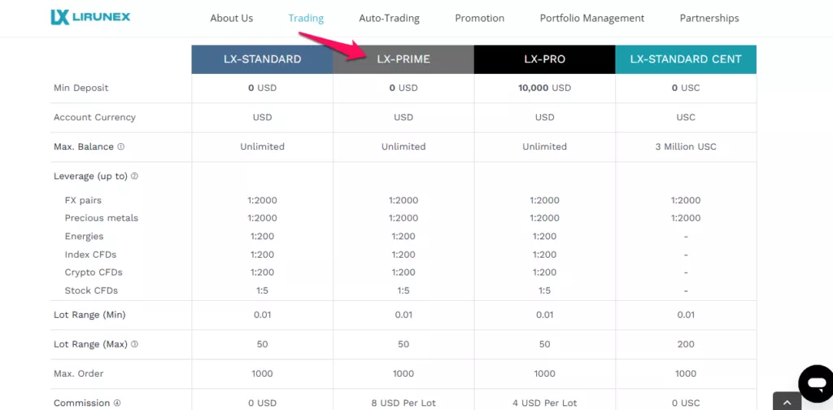Open the Promotion menu
833x410 pixels.
click(480, 18)
